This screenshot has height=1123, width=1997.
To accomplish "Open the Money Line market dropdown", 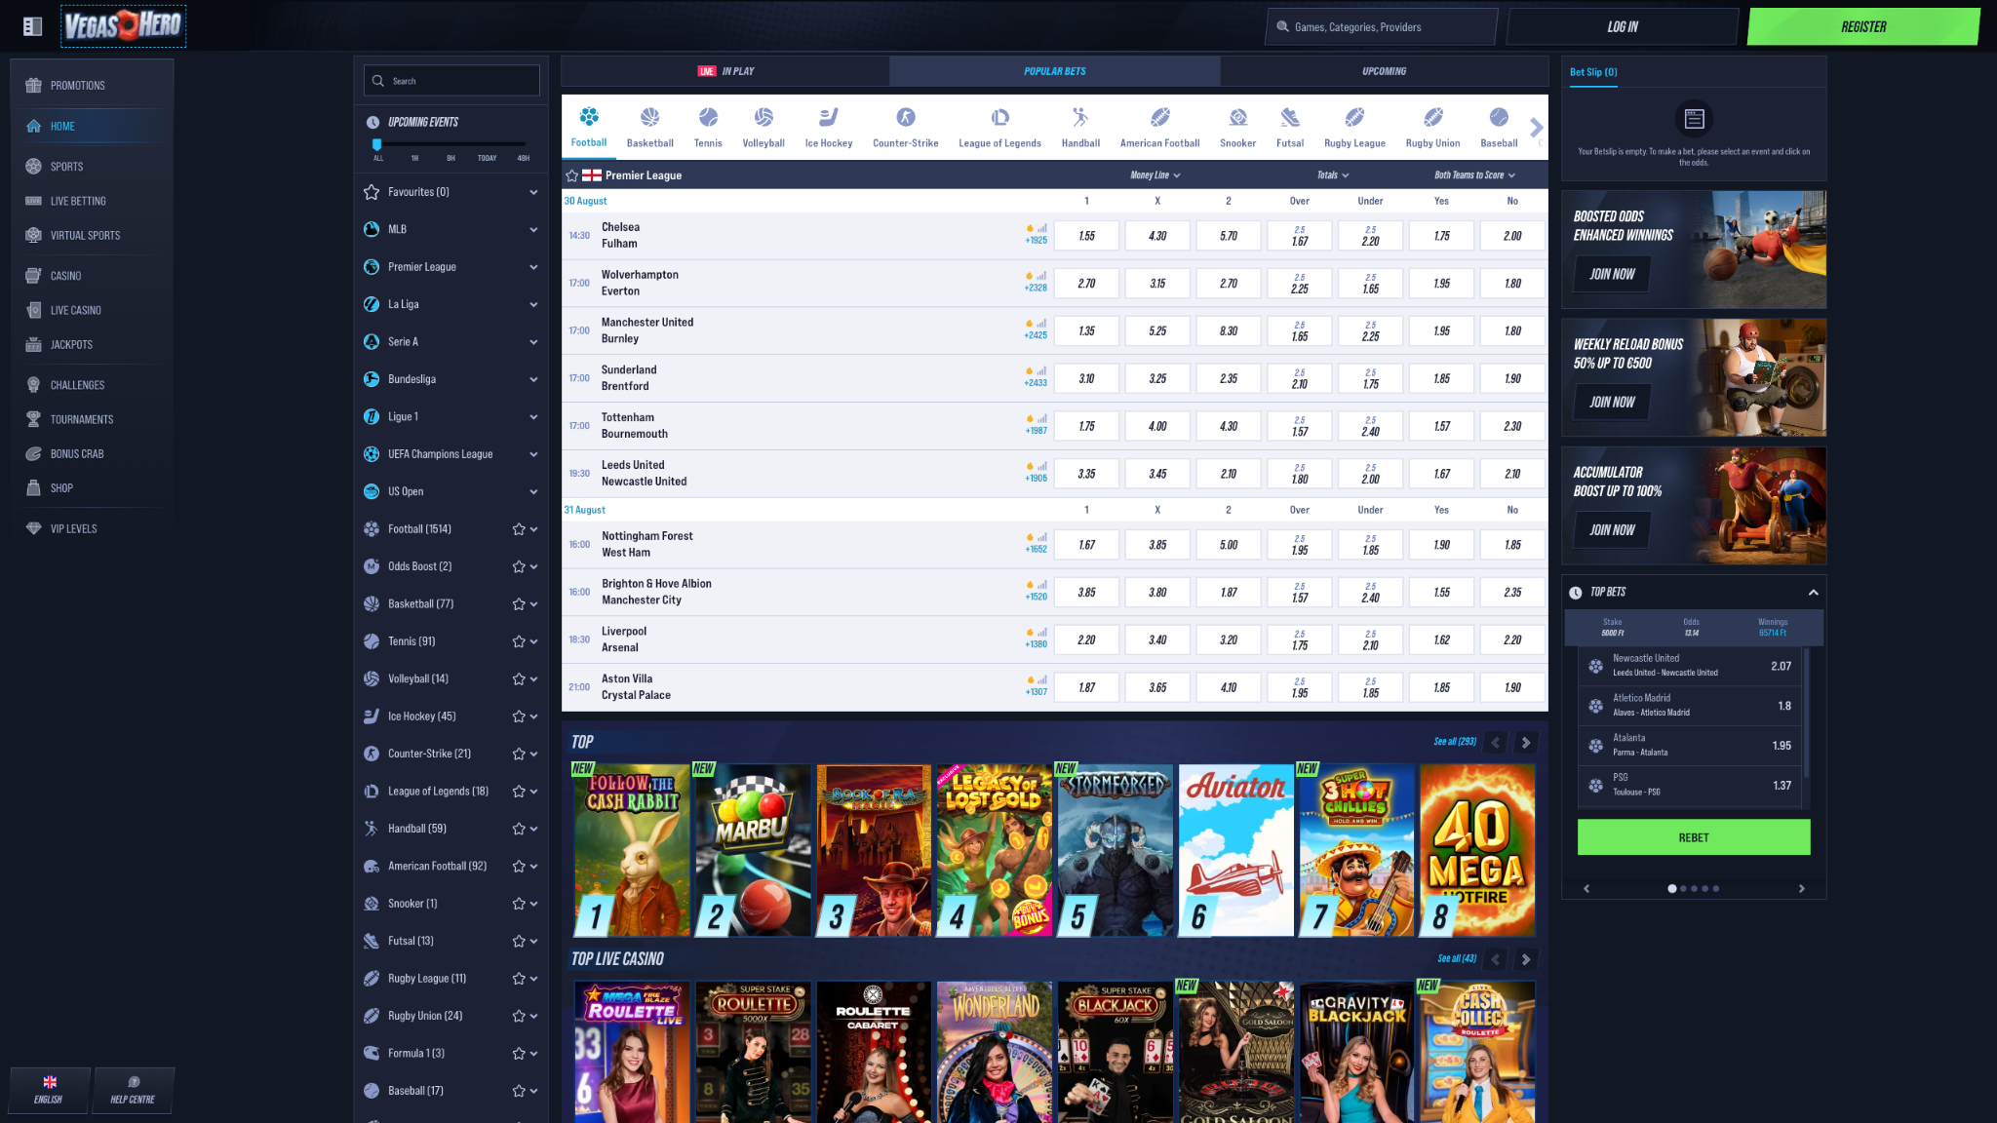I will (1155, 175).
